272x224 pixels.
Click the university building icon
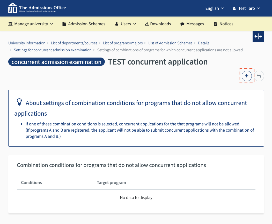click(10, 24)
